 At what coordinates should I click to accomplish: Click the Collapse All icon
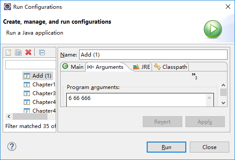[x=42, y=53]
